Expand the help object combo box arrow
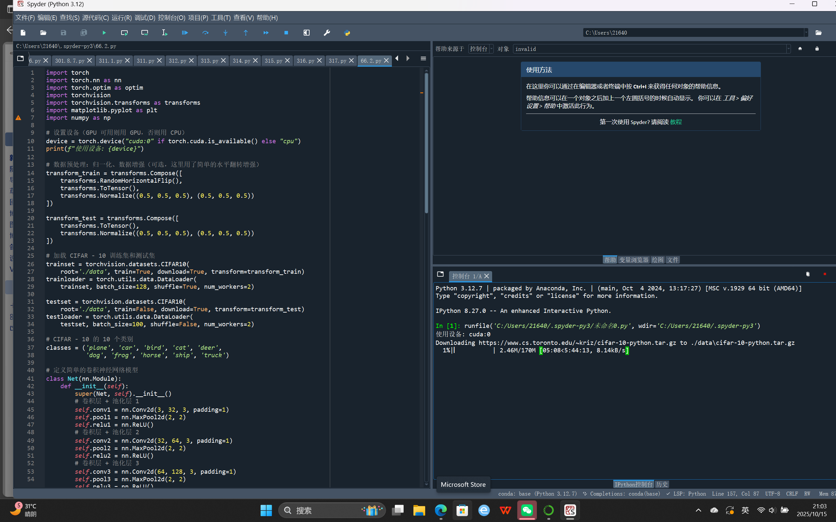Viewport: 836px width, 522px height. pos(788,49)
